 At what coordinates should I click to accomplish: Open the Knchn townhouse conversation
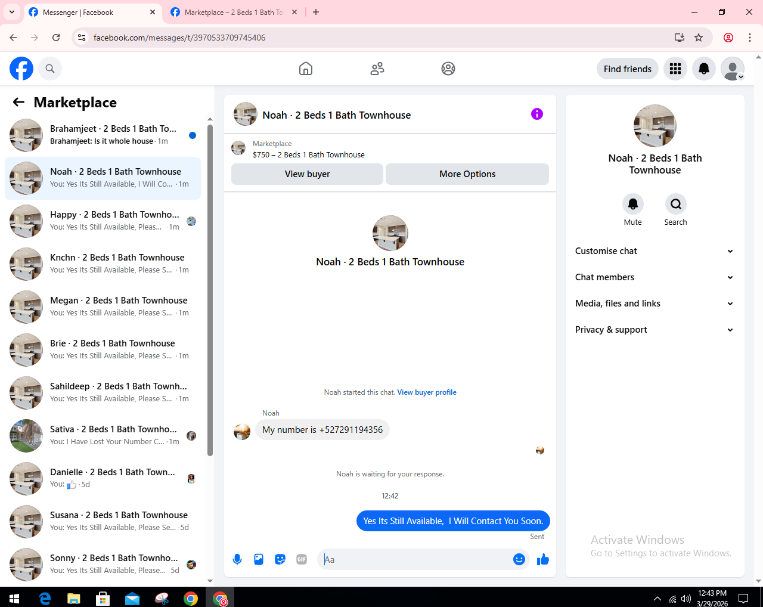coord(103,264)
